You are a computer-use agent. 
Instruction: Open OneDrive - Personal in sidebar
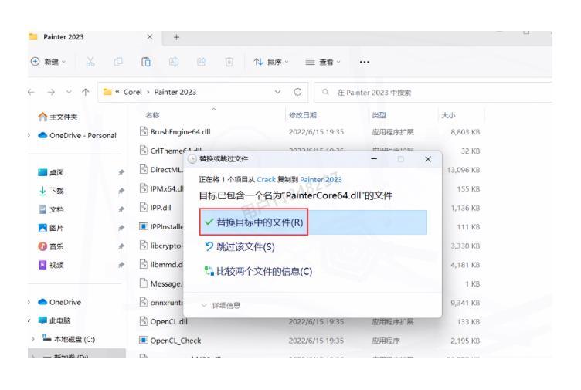(77, 136)
